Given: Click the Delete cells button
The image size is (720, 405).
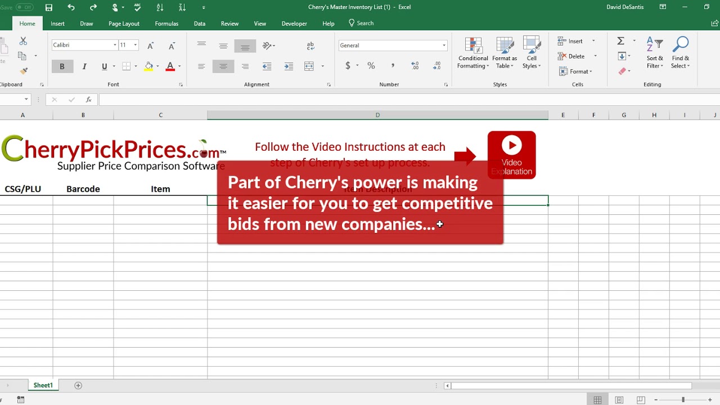Looking at the screenshot, I should coord(573,56).
